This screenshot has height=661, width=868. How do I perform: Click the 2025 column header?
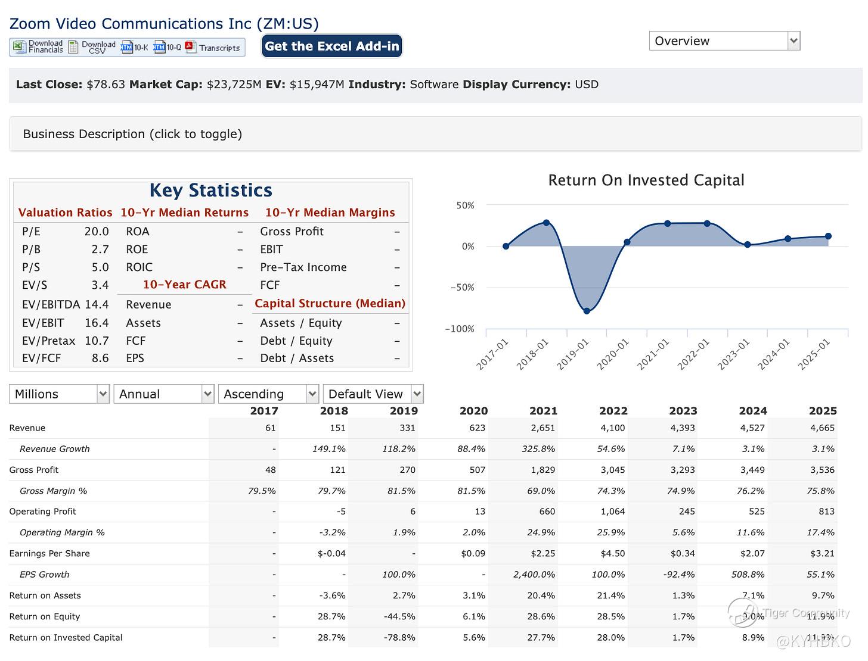point(822,411)
